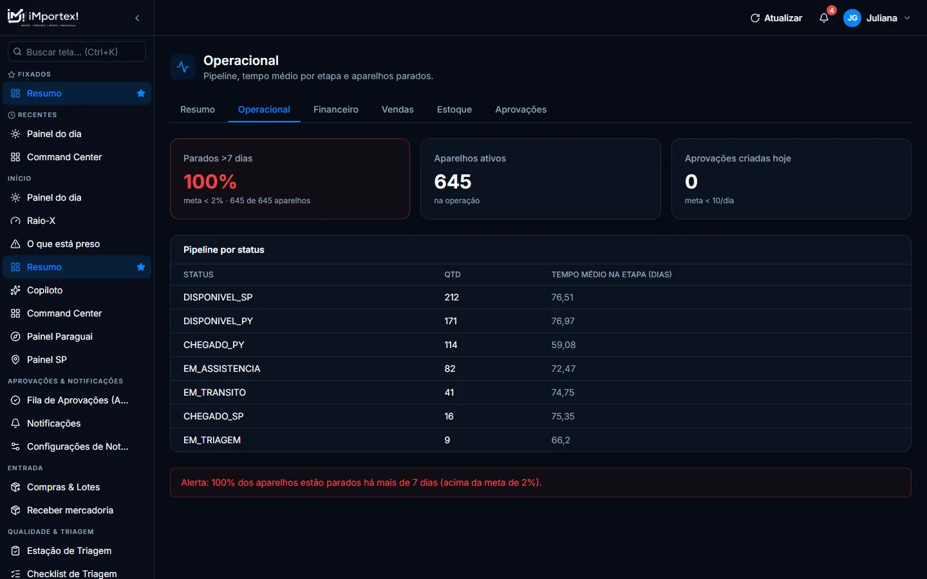Click the 'Aparelhos ativos' card

pos(541,179)
